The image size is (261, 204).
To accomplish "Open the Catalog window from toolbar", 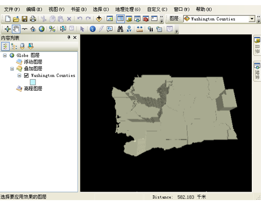I will click(x=129, y=19).
